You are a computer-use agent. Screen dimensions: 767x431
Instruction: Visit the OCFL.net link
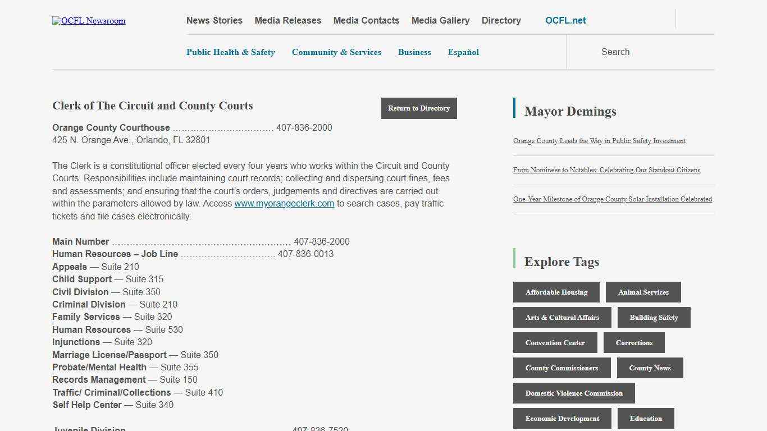(x=565, y=20)
